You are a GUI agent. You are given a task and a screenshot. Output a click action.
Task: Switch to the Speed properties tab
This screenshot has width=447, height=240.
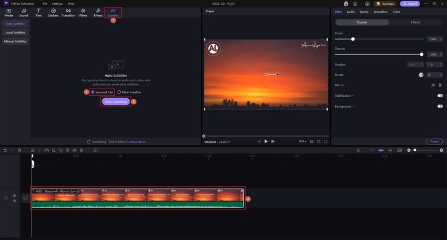tap(364, 12)
